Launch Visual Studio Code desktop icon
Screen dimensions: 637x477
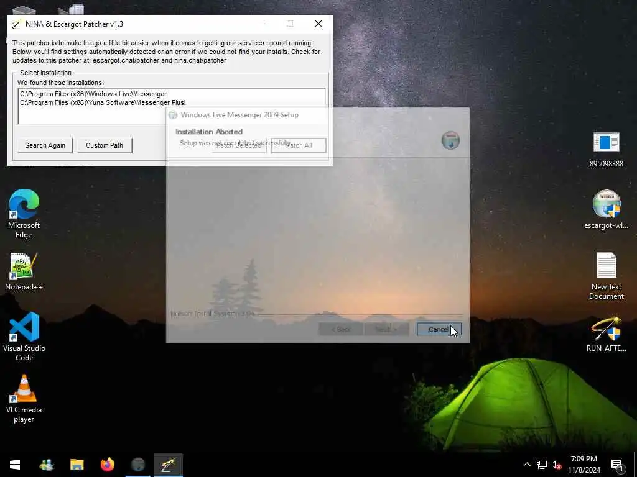[24, 336]
